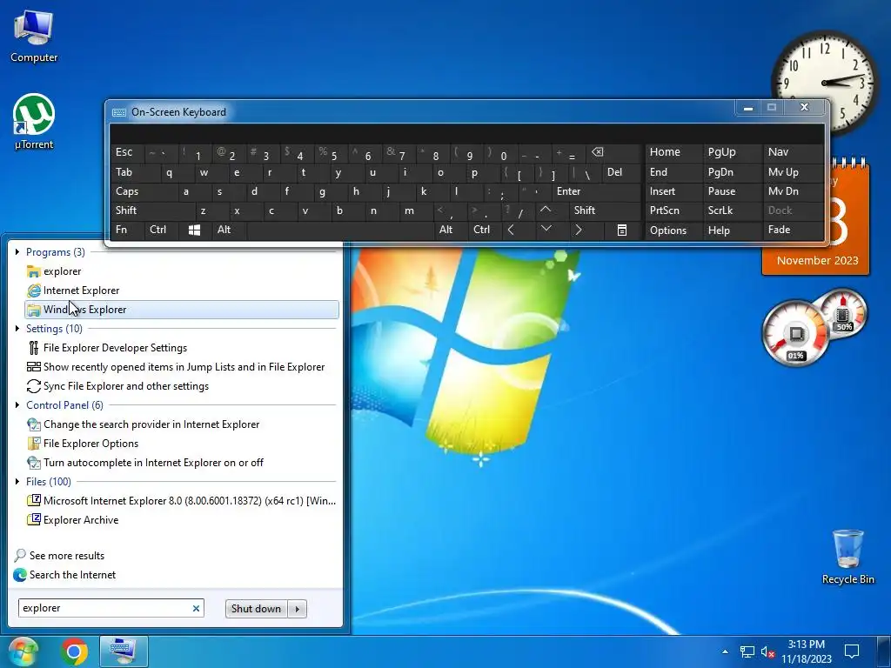Click the muted volume tray icon
This screenshot has height=668, width=891.
pyautogui.click(x=767, y=651)
